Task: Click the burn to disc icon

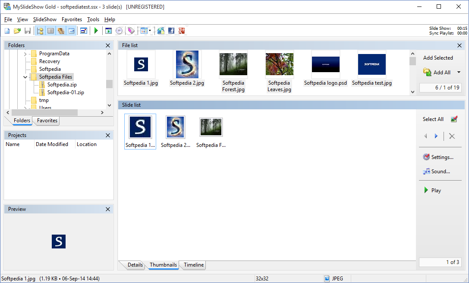Action: pyautogui.click(x=119, y=31)
